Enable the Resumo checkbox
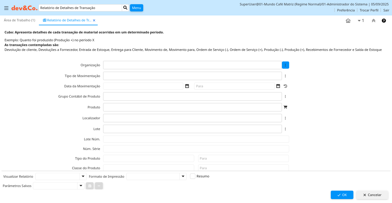 tap(193, 176)
